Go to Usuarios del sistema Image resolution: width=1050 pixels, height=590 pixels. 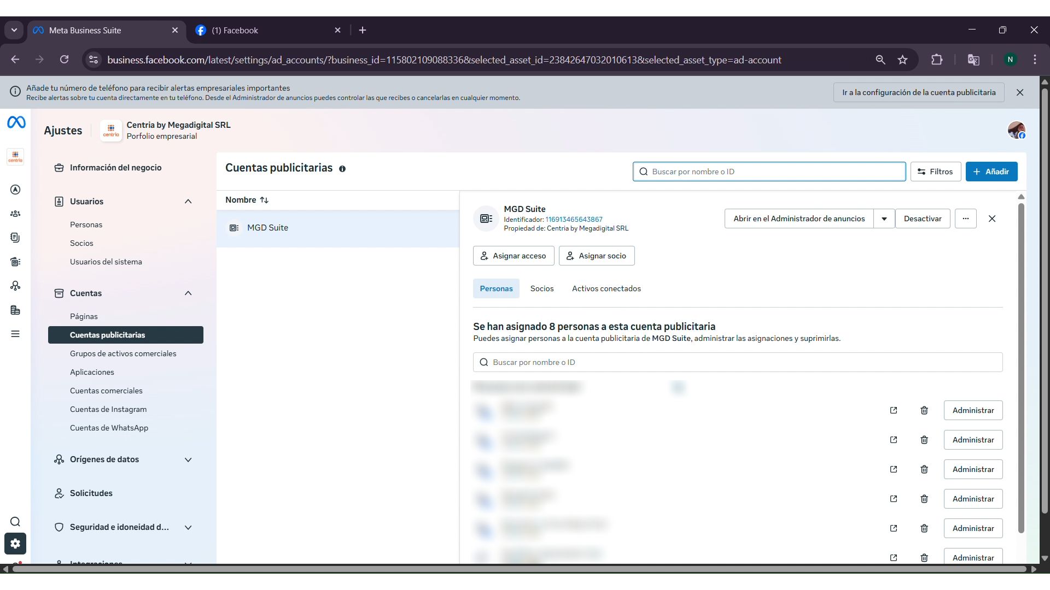[x=106, y=262]
